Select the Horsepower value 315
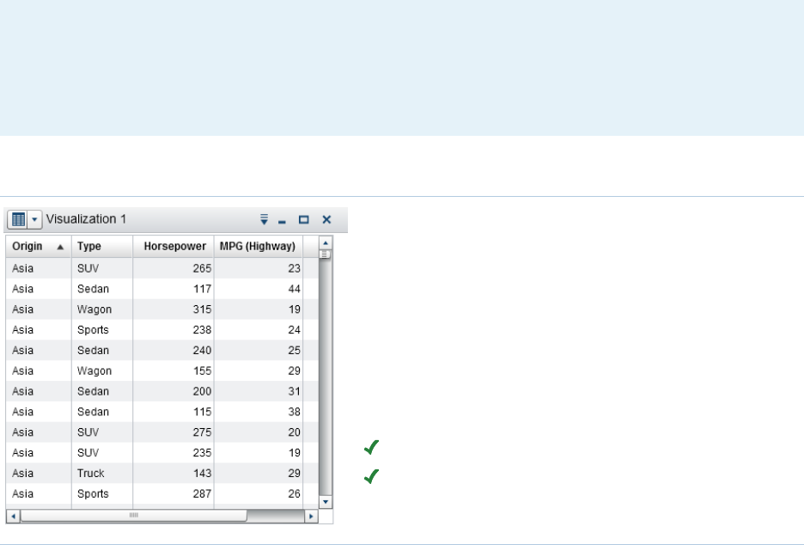The image size is (804, 545). (202, 309)
